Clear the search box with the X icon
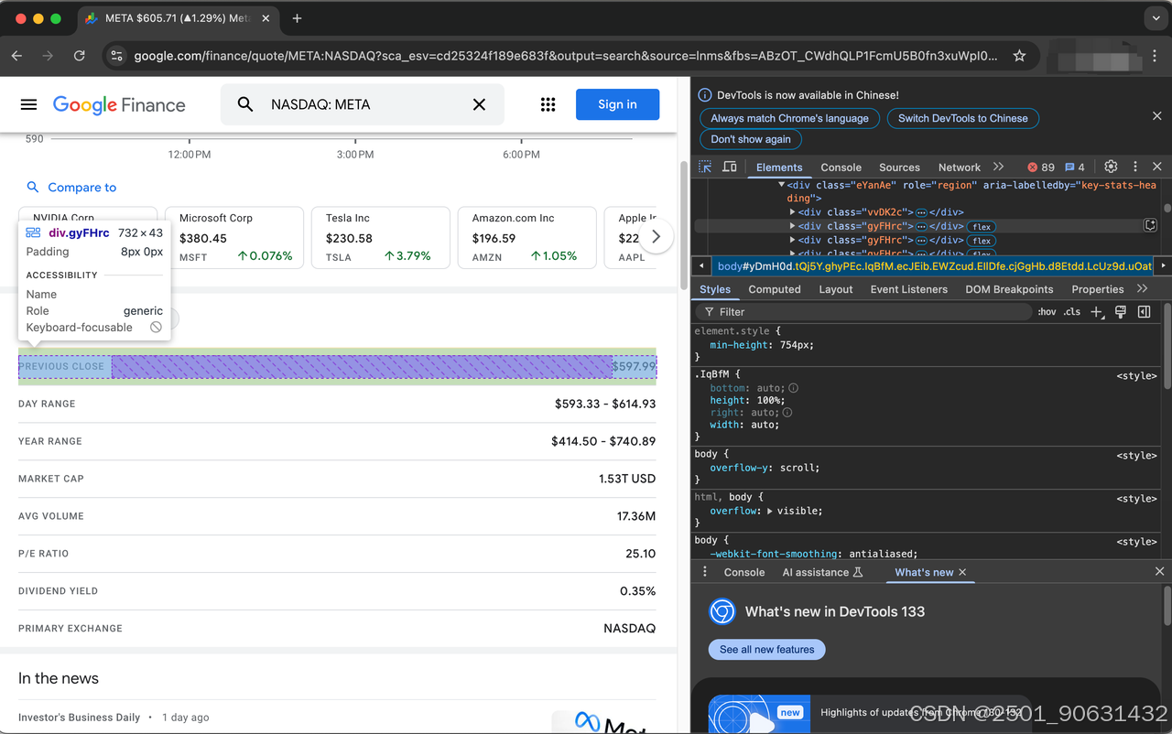 (x=479, y=104)
